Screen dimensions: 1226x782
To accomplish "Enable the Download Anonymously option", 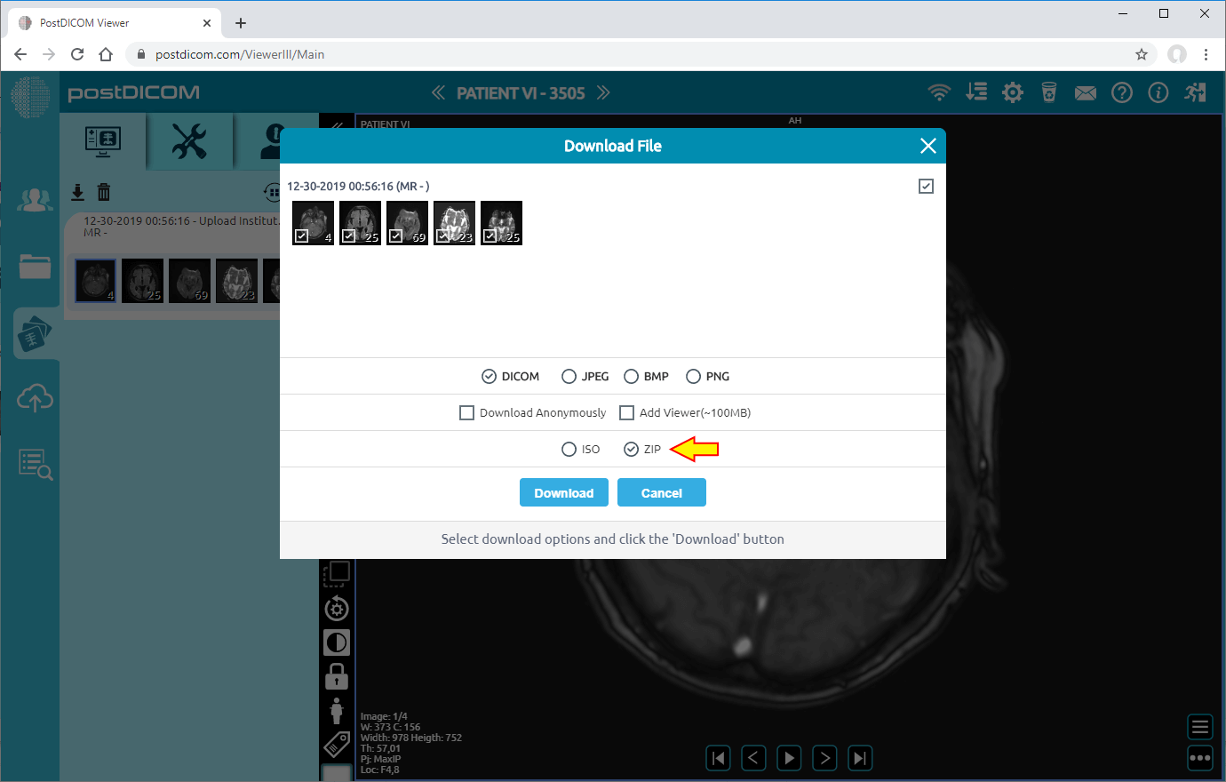I will (466, 412).
